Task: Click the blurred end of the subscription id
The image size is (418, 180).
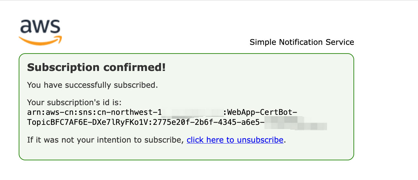Action: 296,123
